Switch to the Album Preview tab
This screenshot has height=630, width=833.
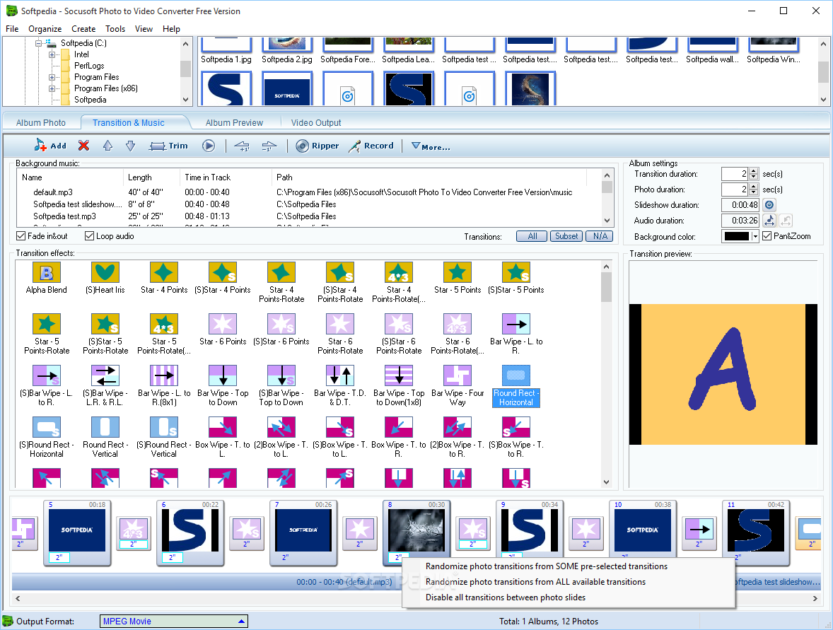[x=234, y=123]
